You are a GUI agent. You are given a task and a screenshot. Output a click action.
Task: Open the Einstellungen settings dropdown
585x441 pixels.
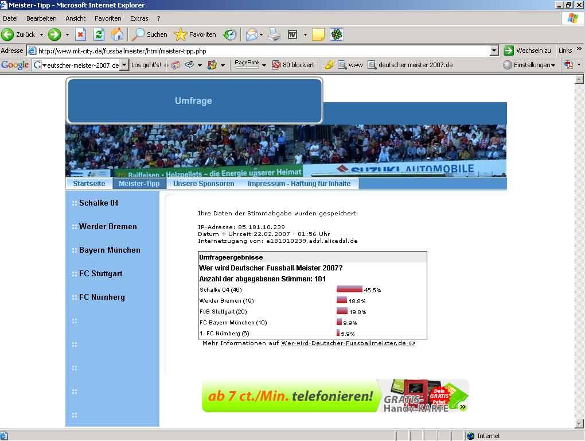(529, 65)
